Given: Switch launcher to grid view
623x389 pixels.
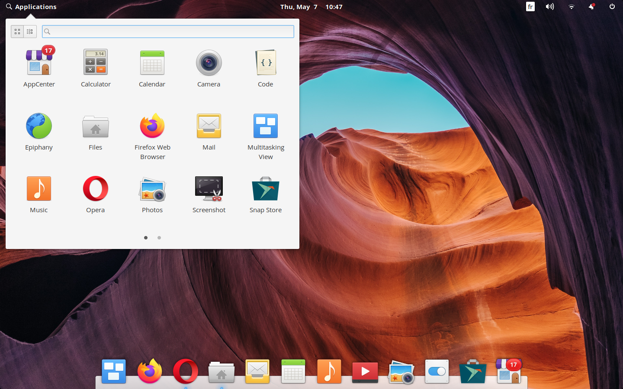Looking at the screenshot, I should pyautogui.click(x=17, y=32).
